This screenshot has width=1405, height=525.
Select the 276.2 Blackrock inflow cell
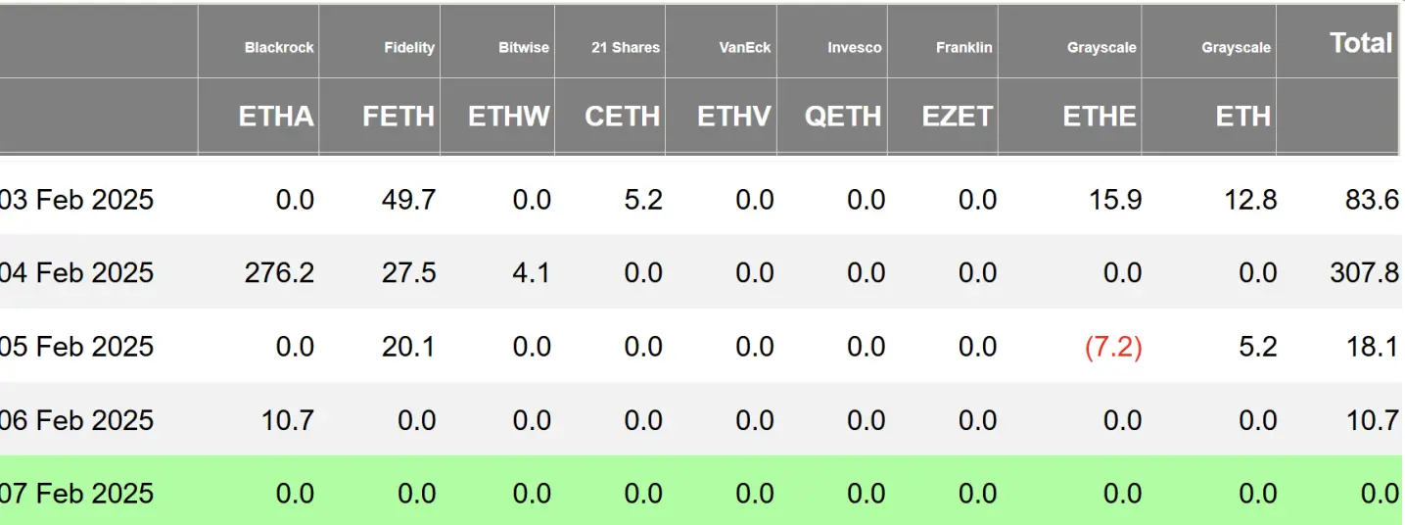point(279,272)
